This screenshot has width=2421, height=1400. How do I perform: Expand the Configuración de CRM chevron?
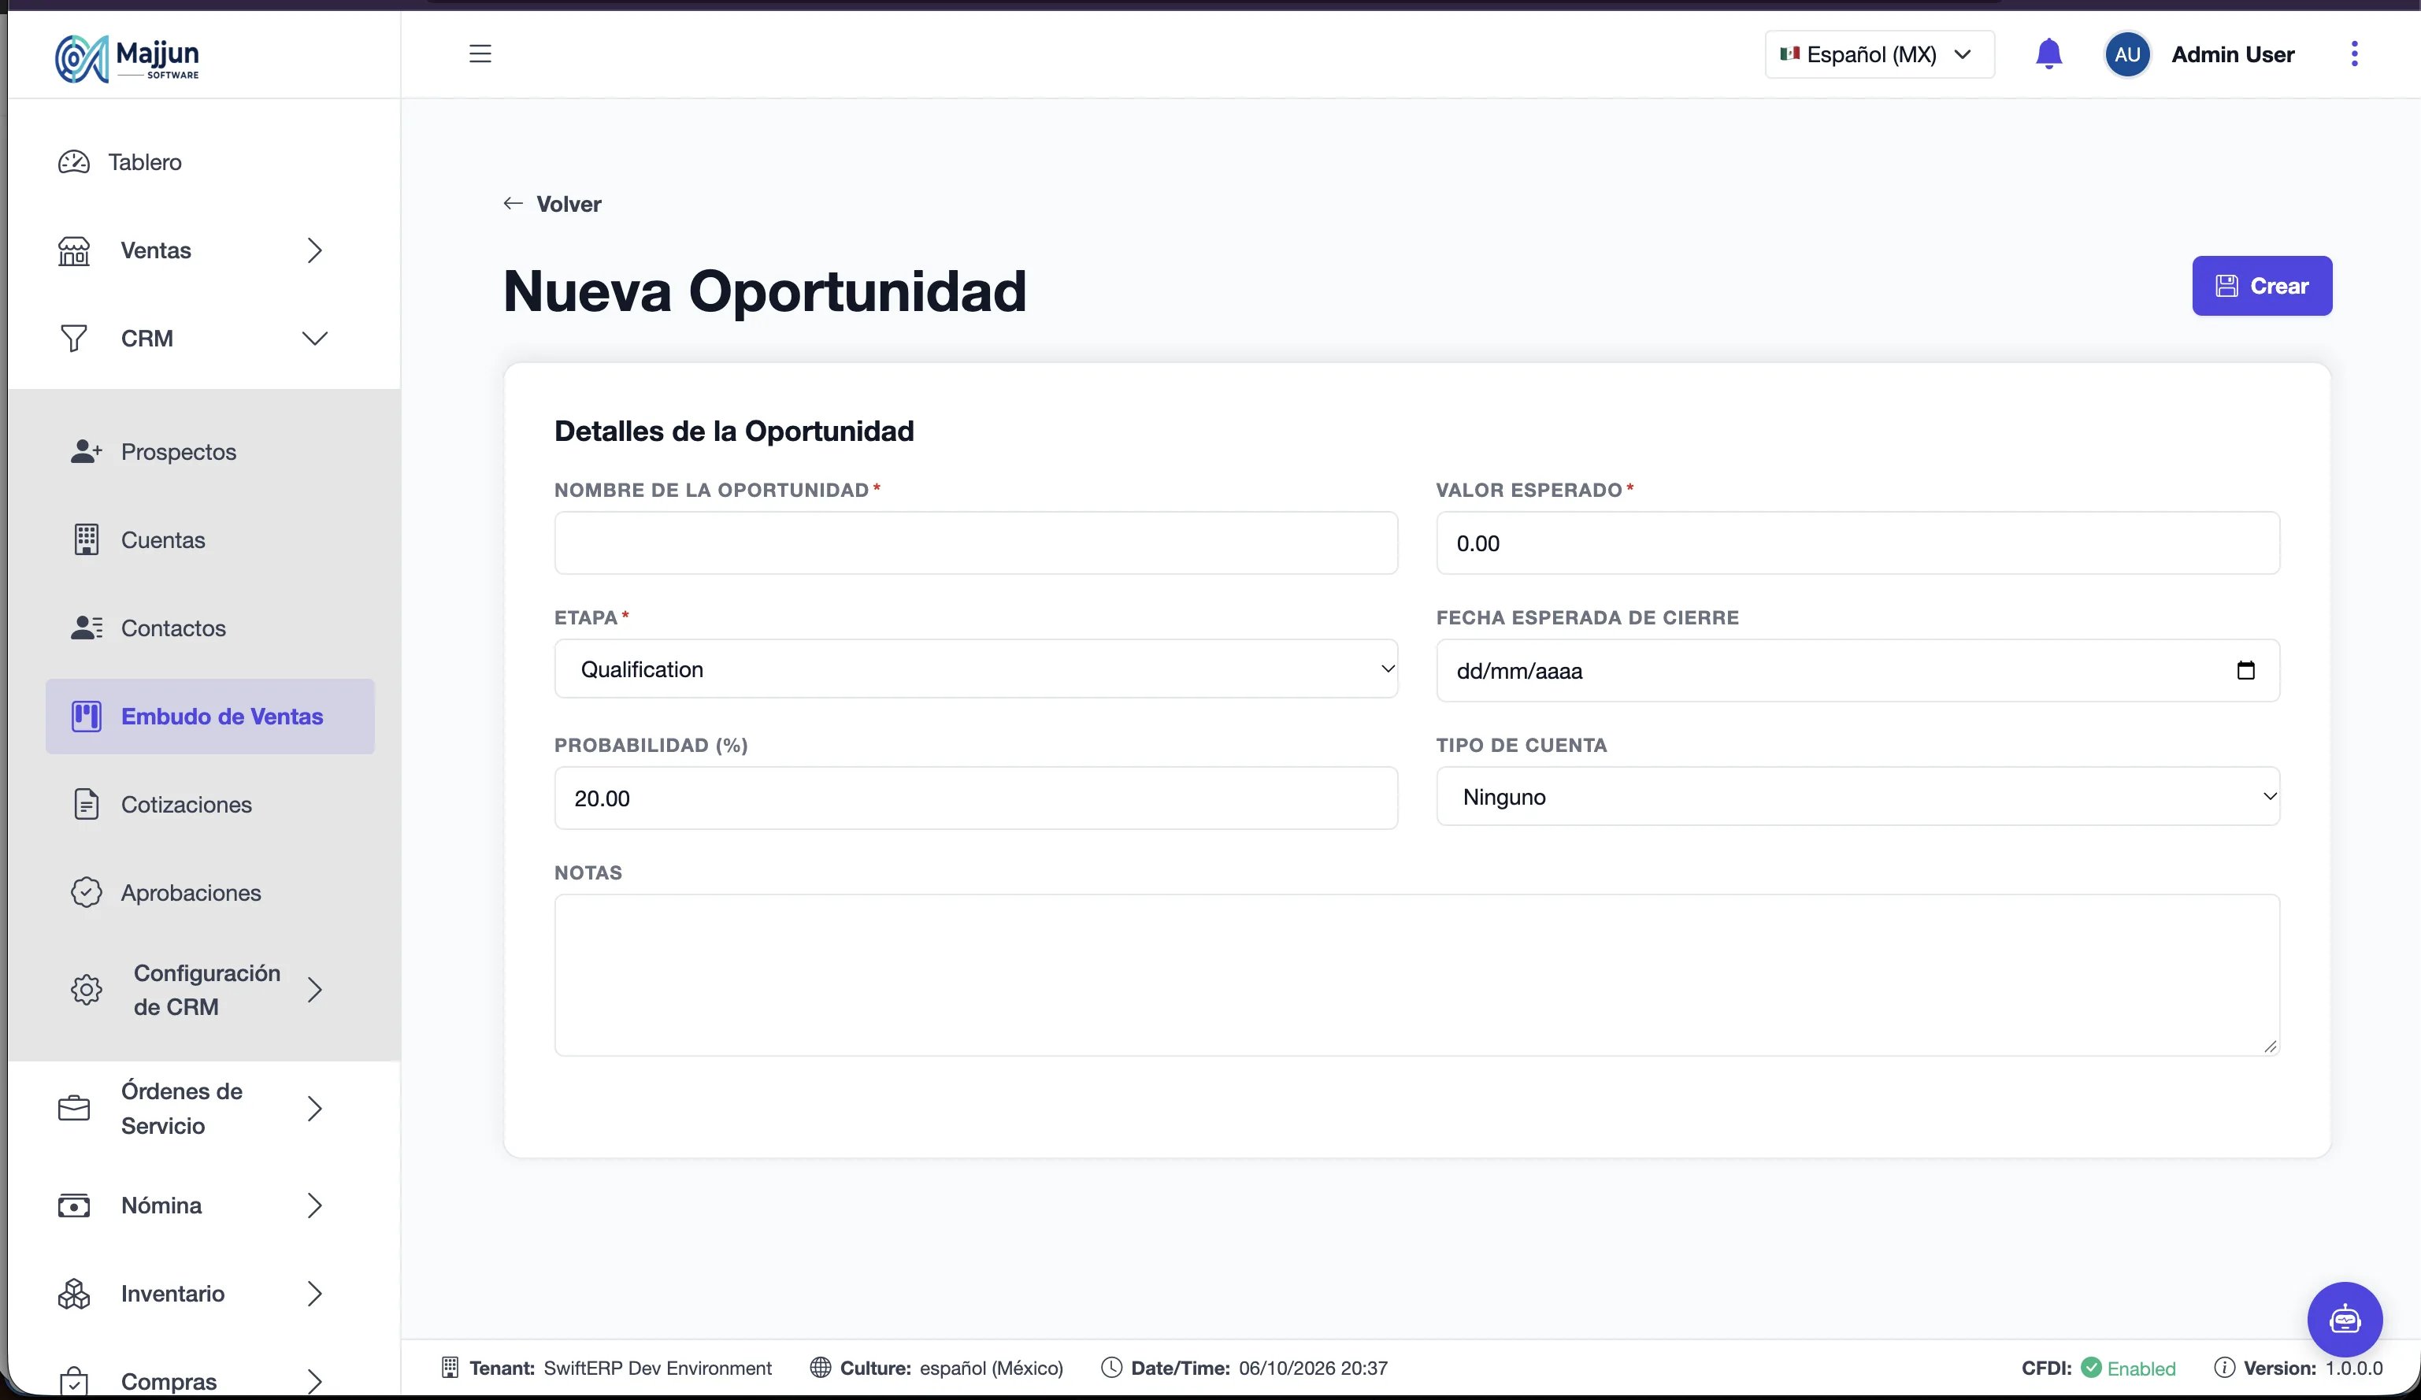point(314,990)
